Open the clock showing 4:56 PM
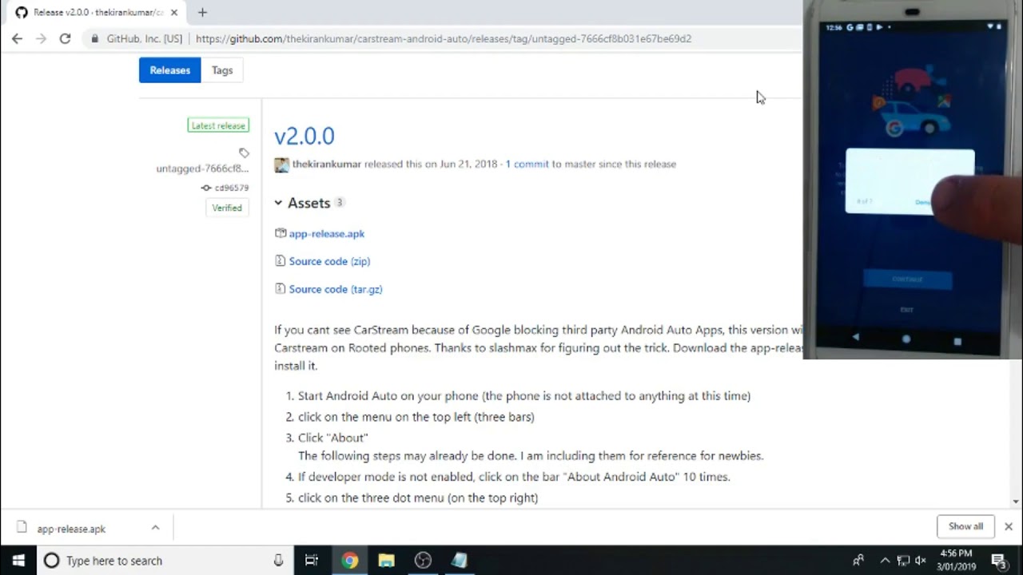Image resolution: width=1023 pixels, height=575 pixels. [x=956, y=560]
